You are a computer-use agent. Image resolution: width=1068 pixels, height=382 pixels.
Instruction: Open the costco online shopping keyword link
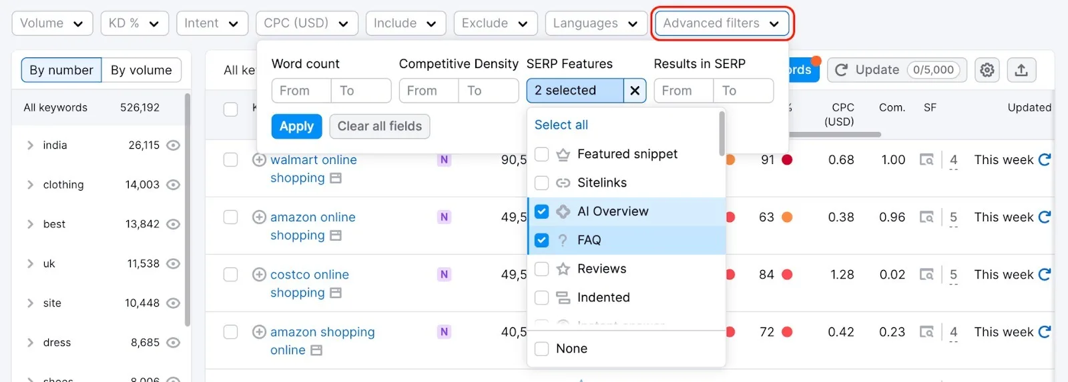tap(309, 283)
